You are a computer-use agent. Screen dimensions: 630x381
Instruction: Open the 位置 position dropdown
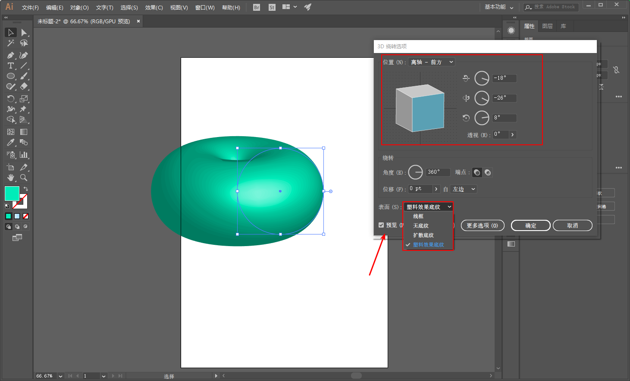point(431,62)
